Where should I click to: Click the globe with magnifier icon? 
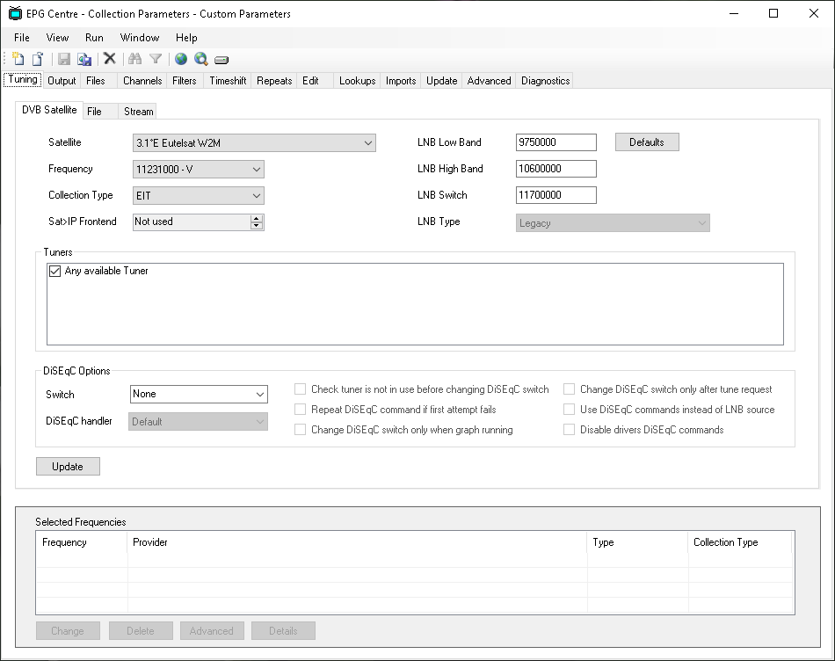[201, 59]
